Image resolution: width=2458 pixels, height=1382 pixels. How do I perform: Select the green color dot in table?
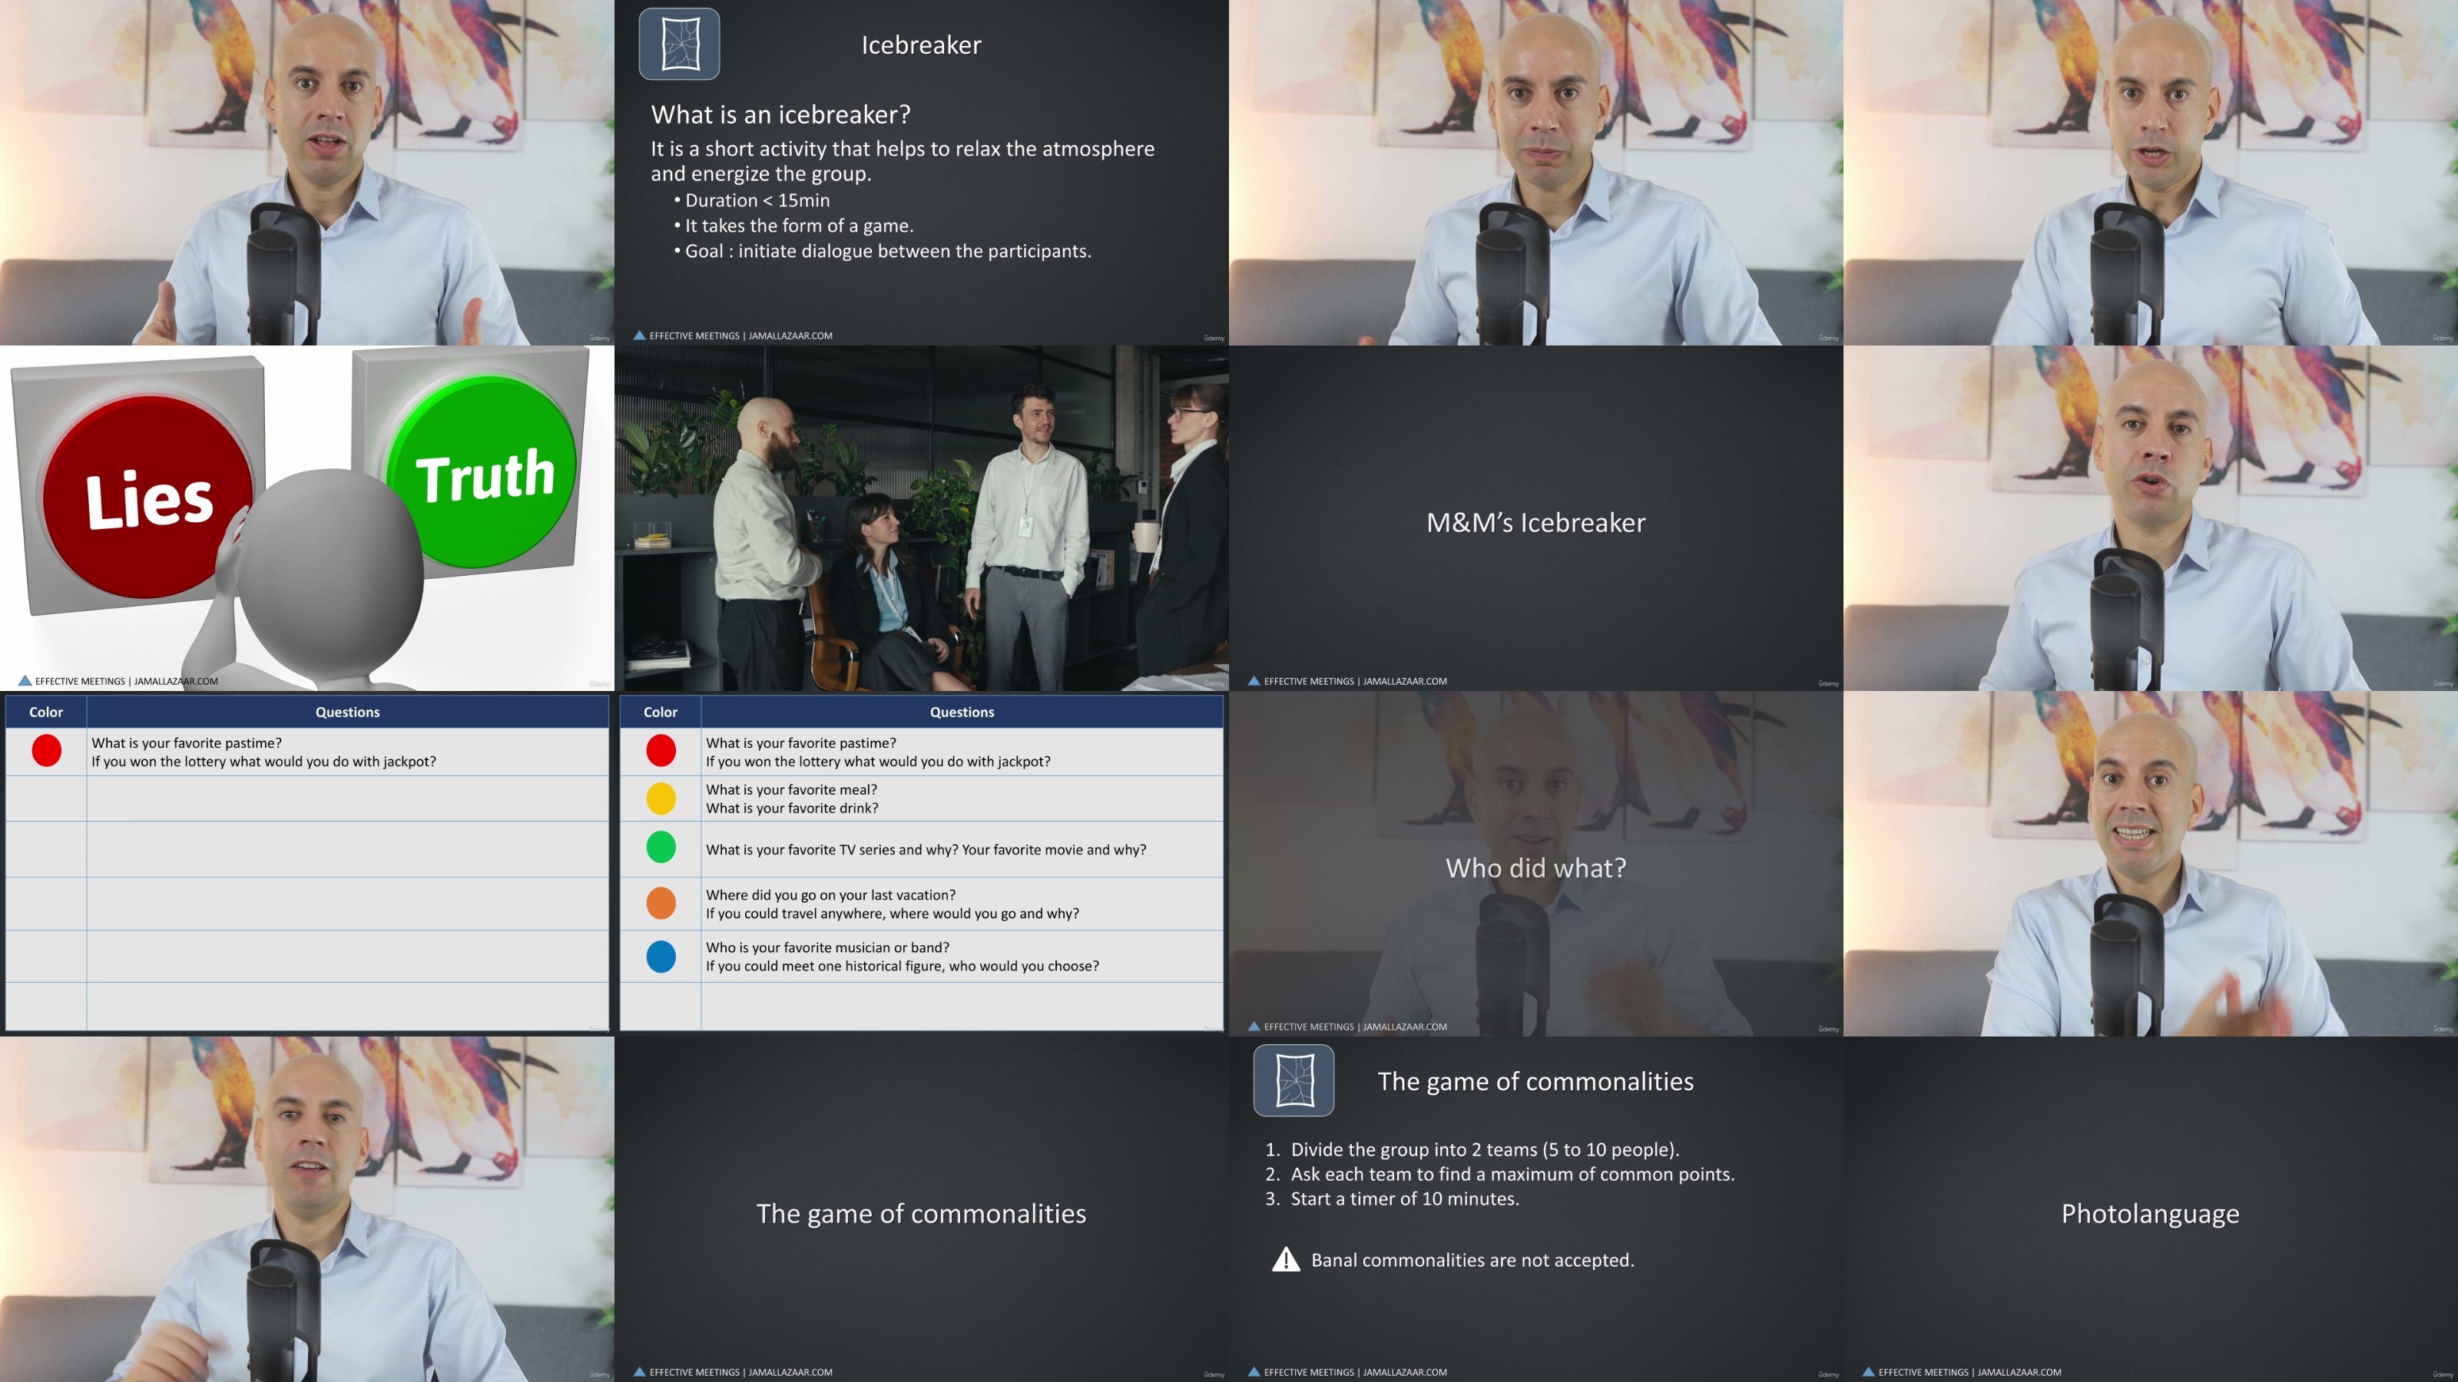coord(661,847)
